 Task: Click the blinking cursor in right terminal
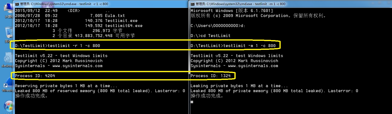(192, 102)
